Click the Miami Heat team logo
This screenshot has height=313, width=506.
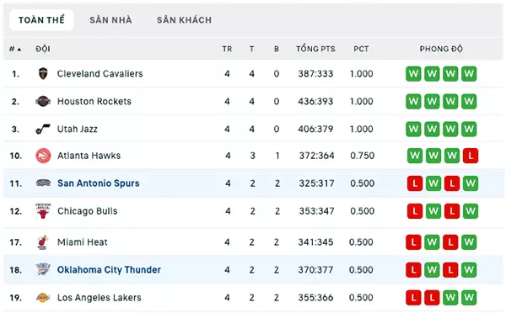[43, 242]
